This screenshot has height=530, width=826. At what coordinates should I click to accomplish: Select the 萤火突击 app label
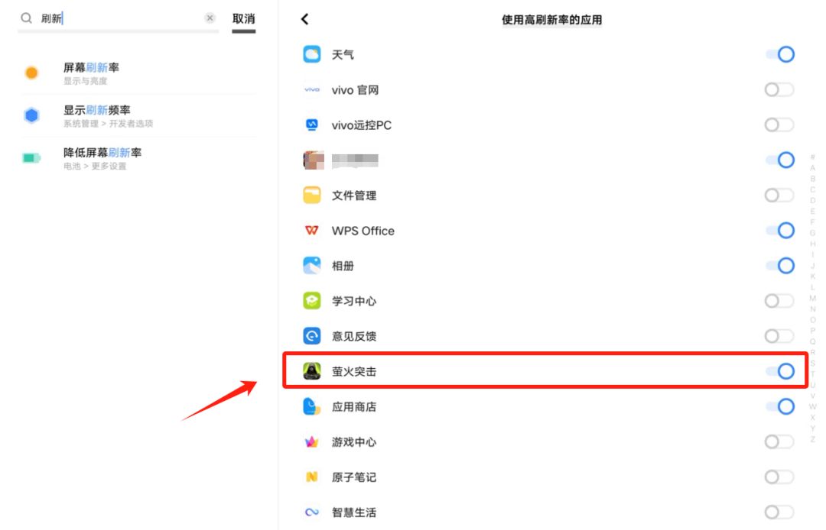click(x=354, y=372)
